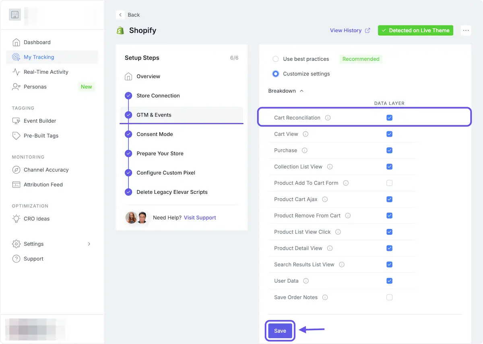Open the three-dots more options menu
483x344 pixels.
coord(466,31)
